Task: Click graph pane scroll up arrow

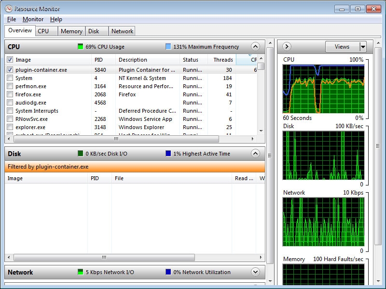Action: point(378,43)
